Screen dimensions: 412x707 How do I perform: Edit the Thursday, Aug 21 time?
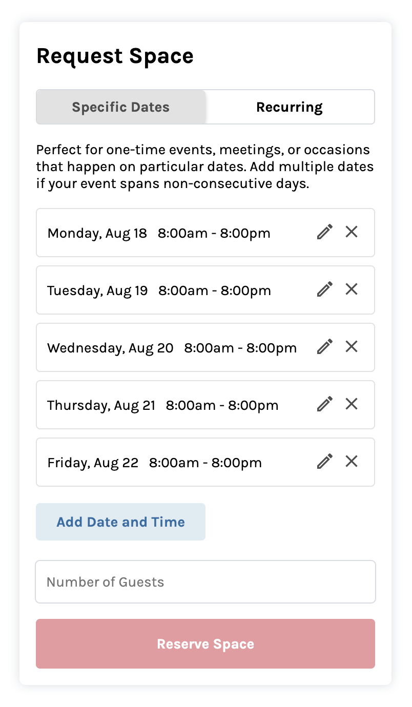(x=324, y=404)
